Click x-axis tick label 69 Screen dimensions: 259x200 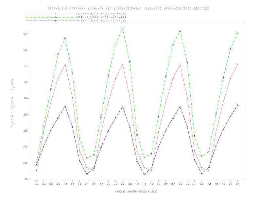click(x=202, y=184)
